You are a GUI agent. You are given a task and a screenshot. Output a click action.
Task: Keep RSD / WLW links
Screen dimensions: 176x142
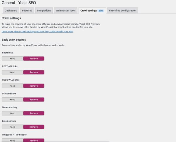pyautogui.click(x=12, y=86)
